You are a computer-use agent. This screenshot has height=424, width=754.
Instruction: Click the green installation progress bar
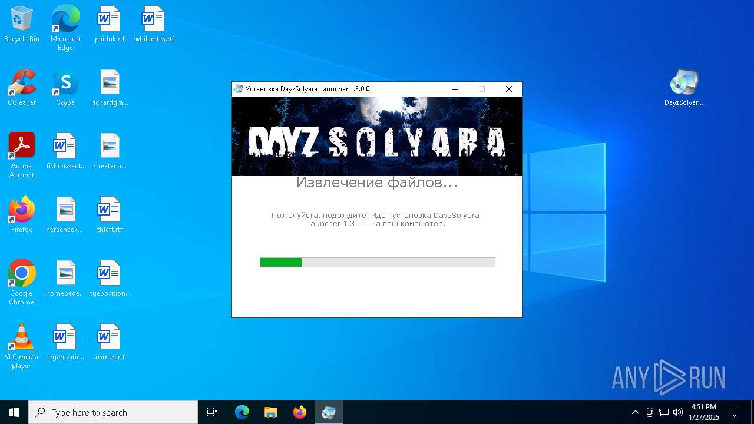click(x=378, y=262)
